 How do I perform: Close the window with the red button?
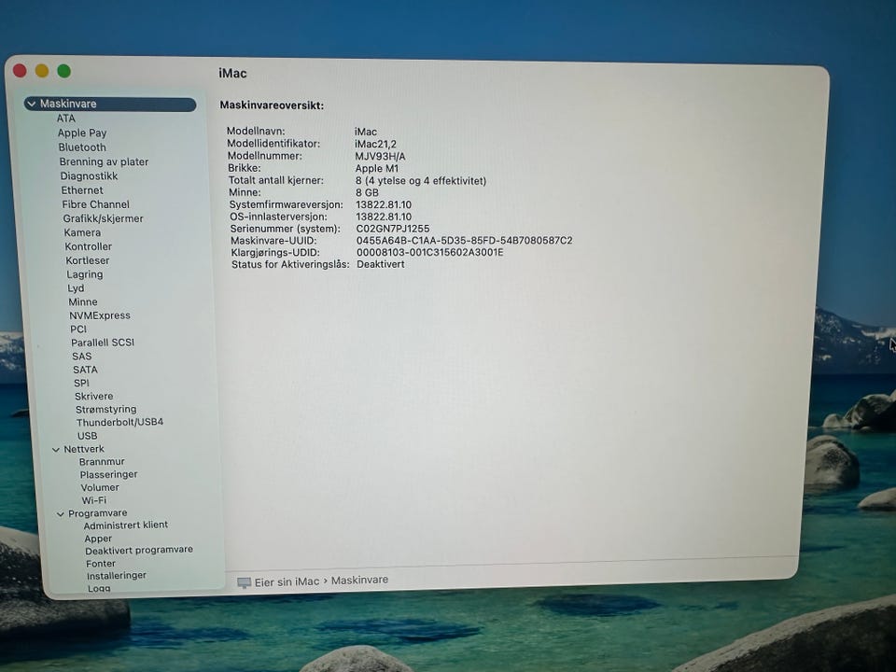pos(20,70)
